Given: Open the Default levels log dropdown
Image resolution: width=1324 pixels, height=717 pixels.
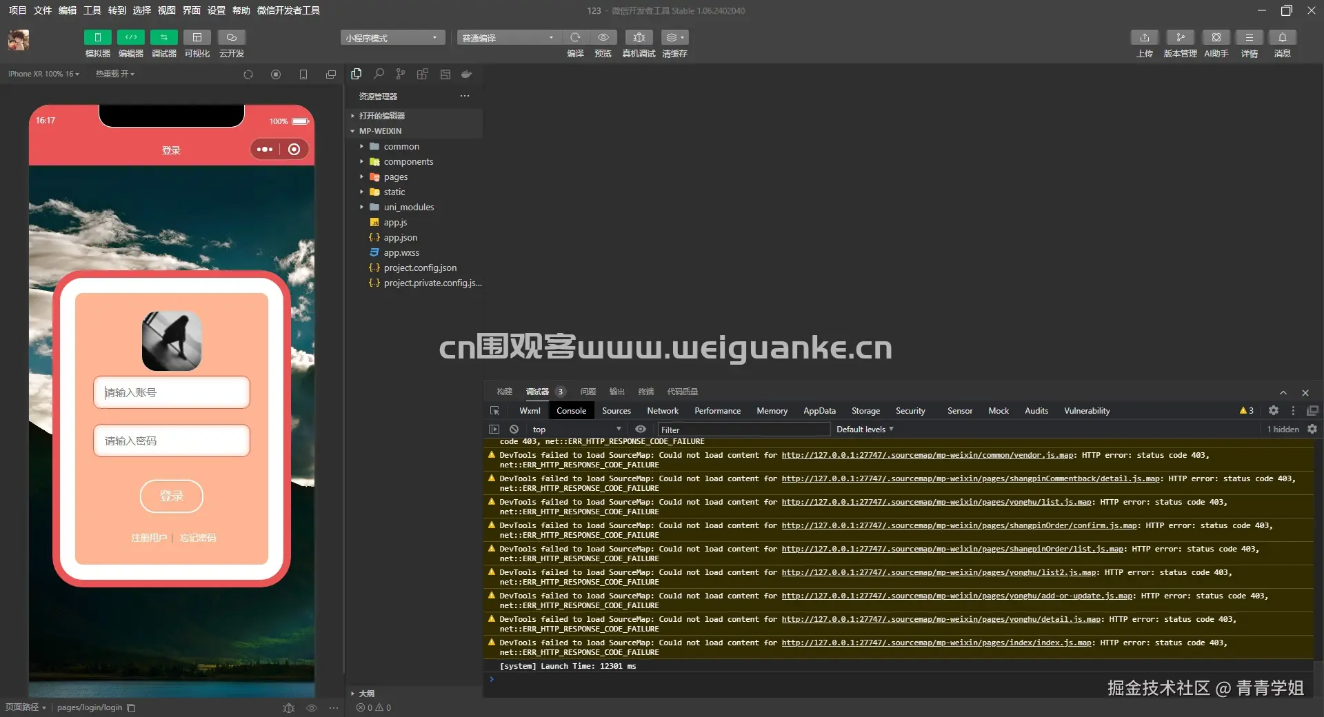Looking at the screenshot, I should 865,429.
